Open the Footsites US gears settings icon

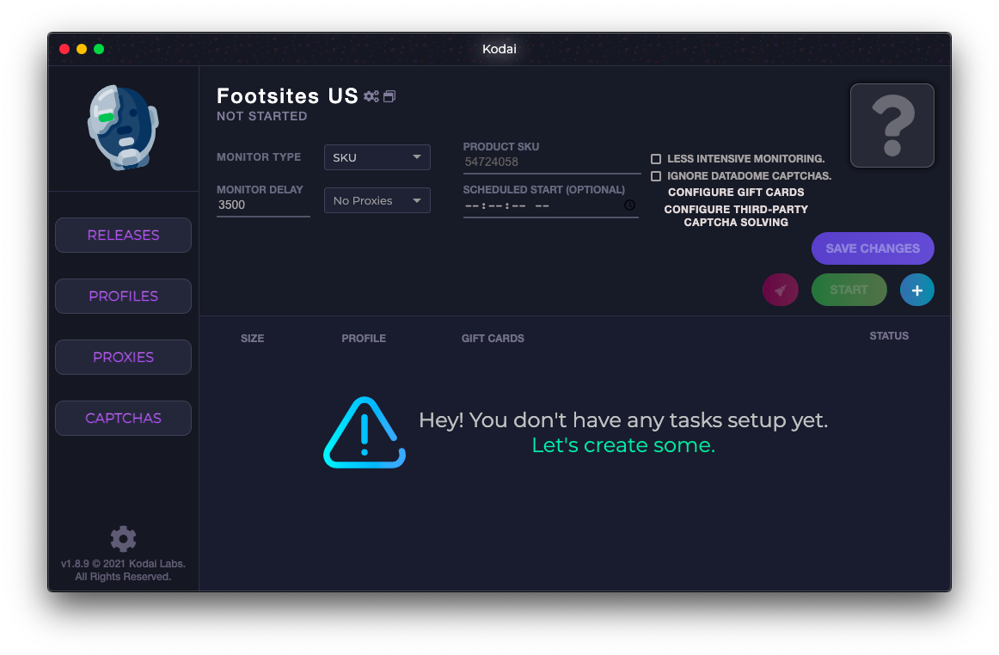(371, 96)
